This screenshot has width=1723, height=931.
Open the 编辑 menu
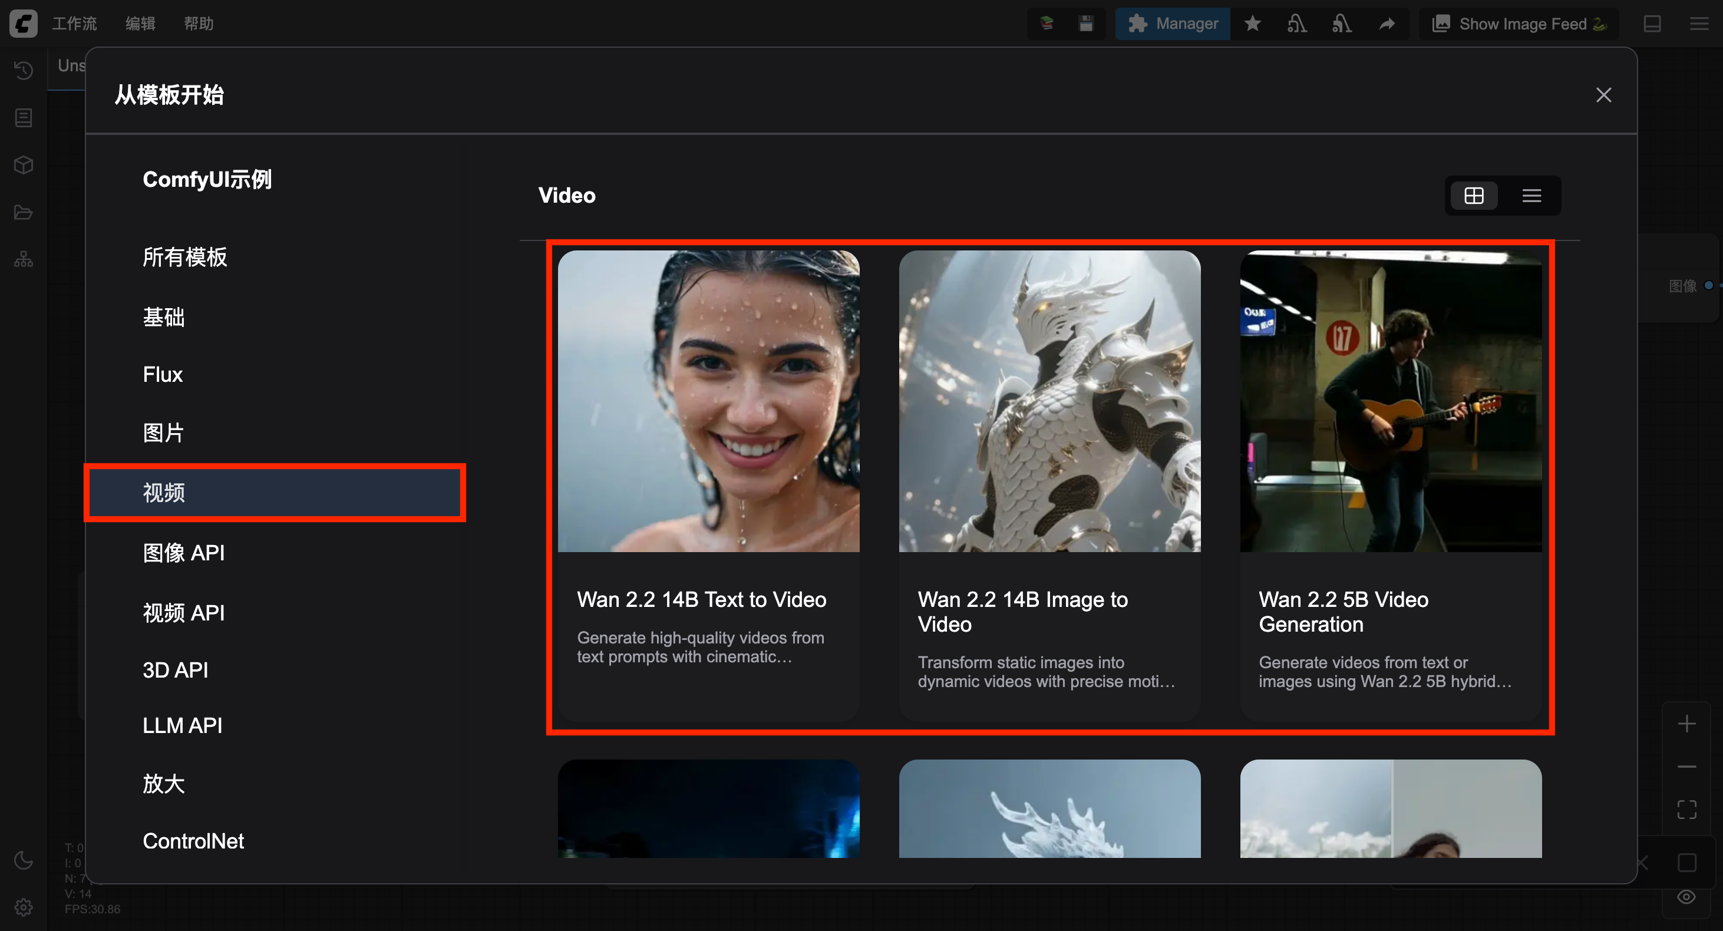click(x=140, y=24)
